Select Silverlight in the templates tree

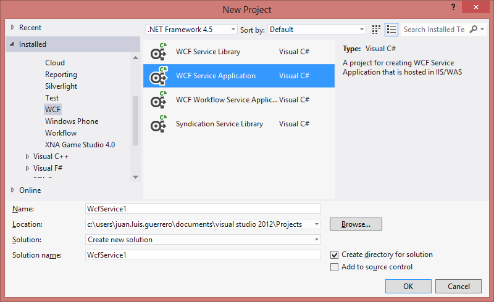(x=61, y=86)
